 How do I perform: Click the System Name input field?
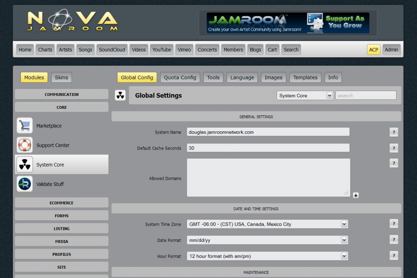pyautogui.click(x=268, y=132)
